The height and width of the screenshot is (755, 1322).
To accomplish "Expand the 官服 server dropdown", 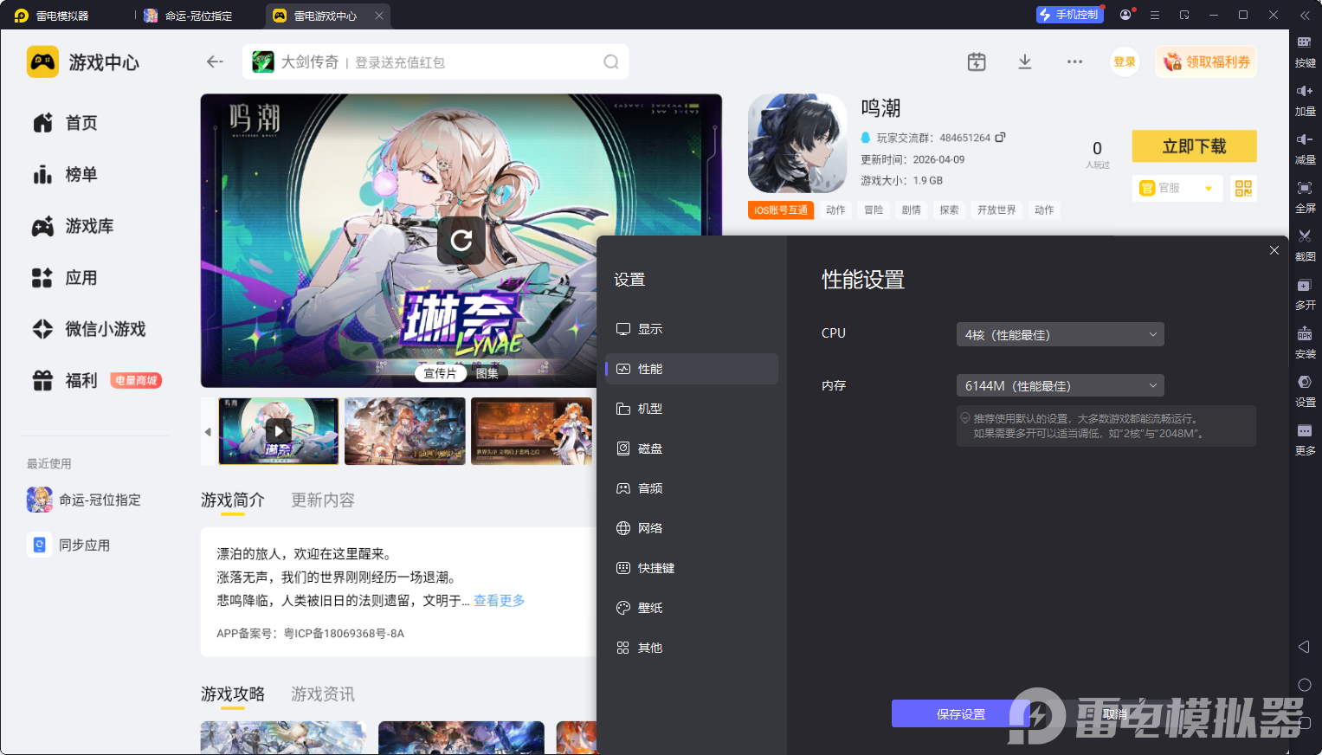I will (1177, 188).
